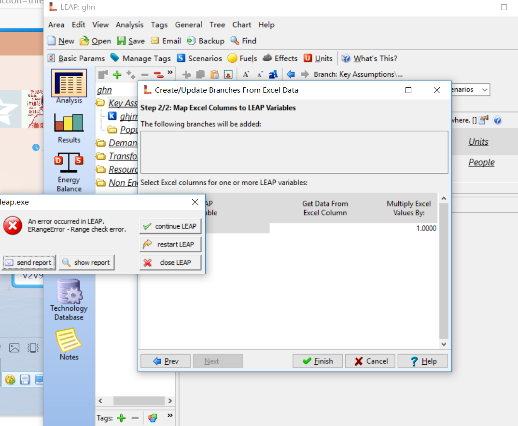Viewport: 518px width, 426px height.
Task: Open the Technology Database view
Action: 69,300
